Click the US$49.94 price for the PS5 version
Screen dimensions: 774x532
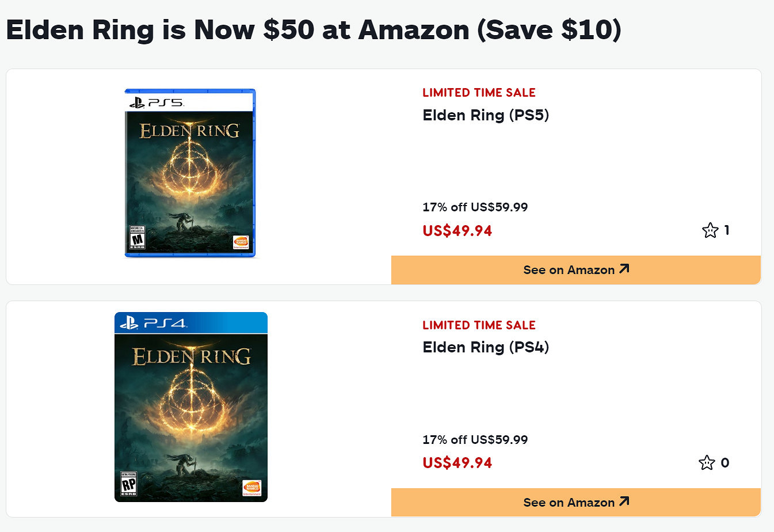[x=457, y=231]
